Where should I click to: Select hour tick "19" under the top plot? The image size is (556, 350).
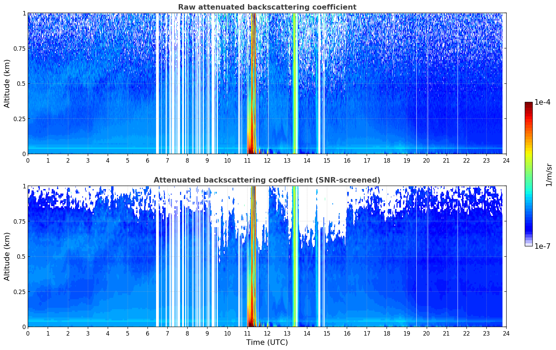tap(406, 160)
